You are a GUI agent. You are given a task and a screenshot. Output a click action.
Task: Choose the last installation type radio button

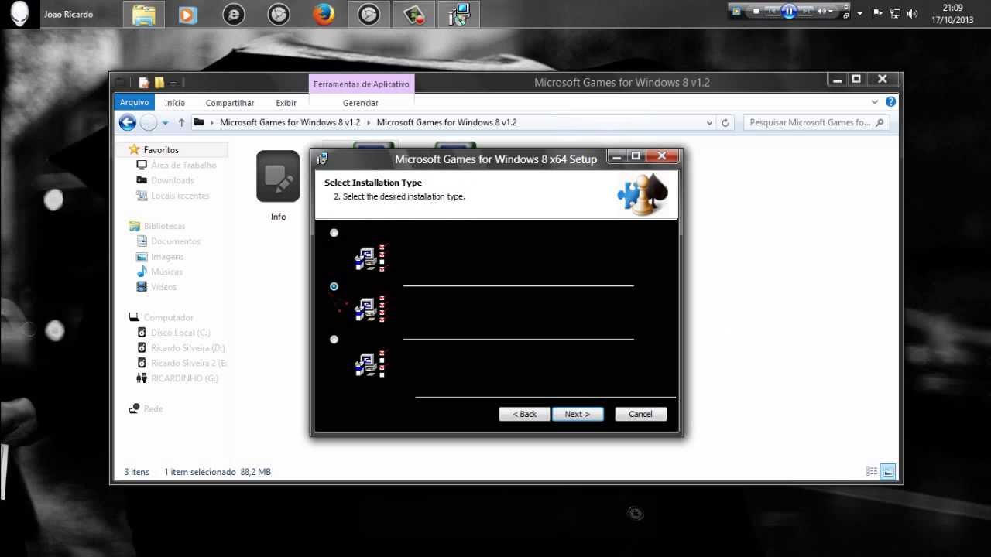tap(334, 339)
